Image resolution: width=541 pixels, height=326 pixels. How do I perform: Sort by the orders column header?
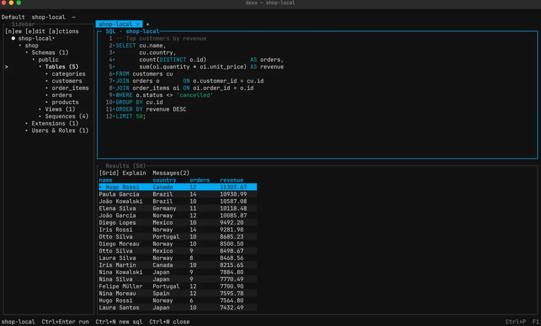point(199,180)
